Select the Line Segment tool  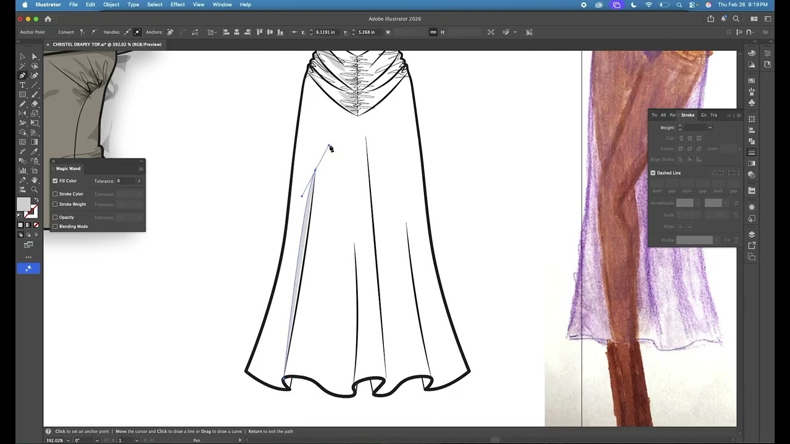[35, 85]
